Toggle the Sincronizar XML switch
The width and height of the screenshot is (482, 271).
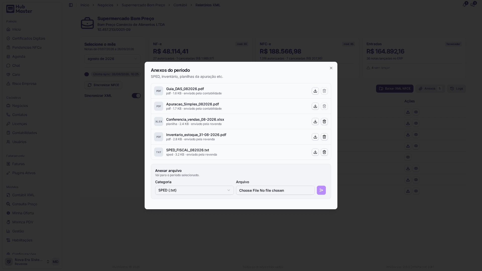coord(136,96)
